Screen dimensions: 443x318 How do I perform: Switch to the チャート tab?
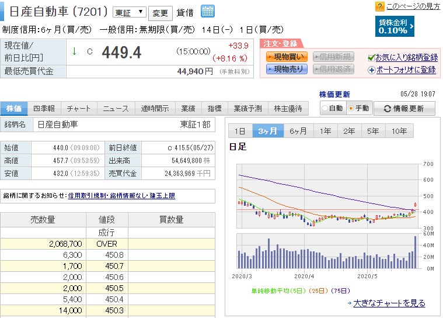[79, 109]
